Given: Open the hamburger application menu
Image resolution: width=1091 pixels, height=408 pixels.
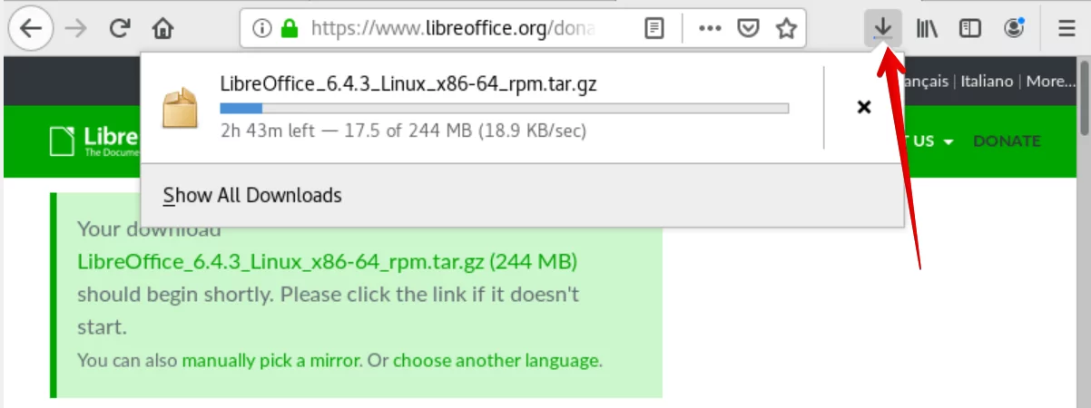Looking at the screenshot, I should 1066,29.
